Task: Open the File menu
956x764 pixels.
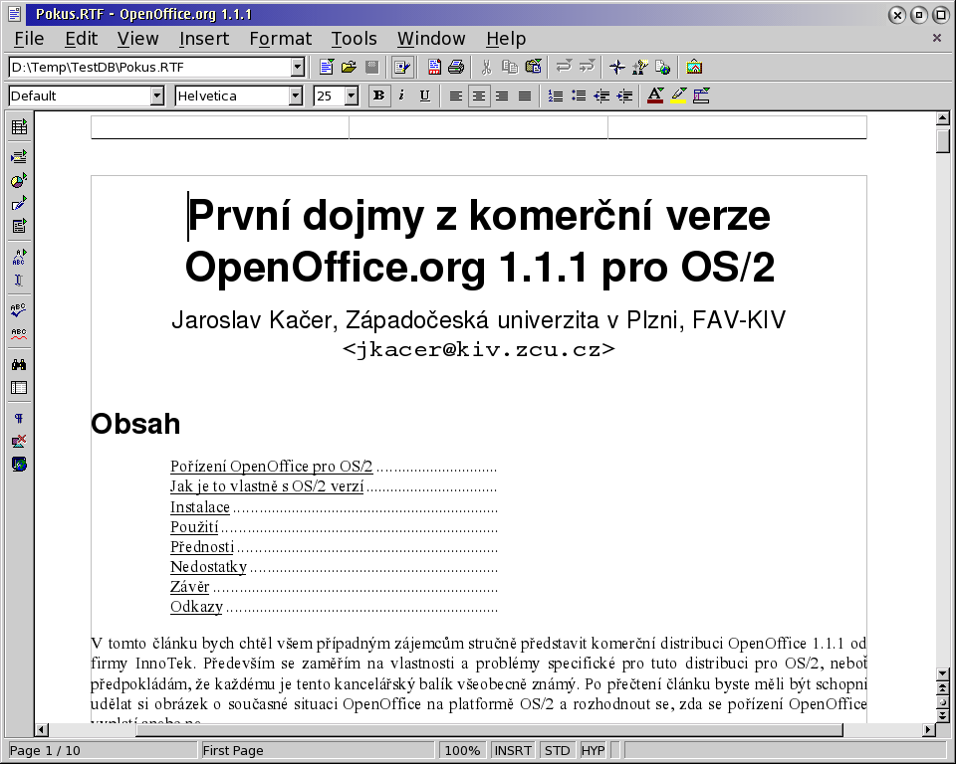Action: click(29, 39)
